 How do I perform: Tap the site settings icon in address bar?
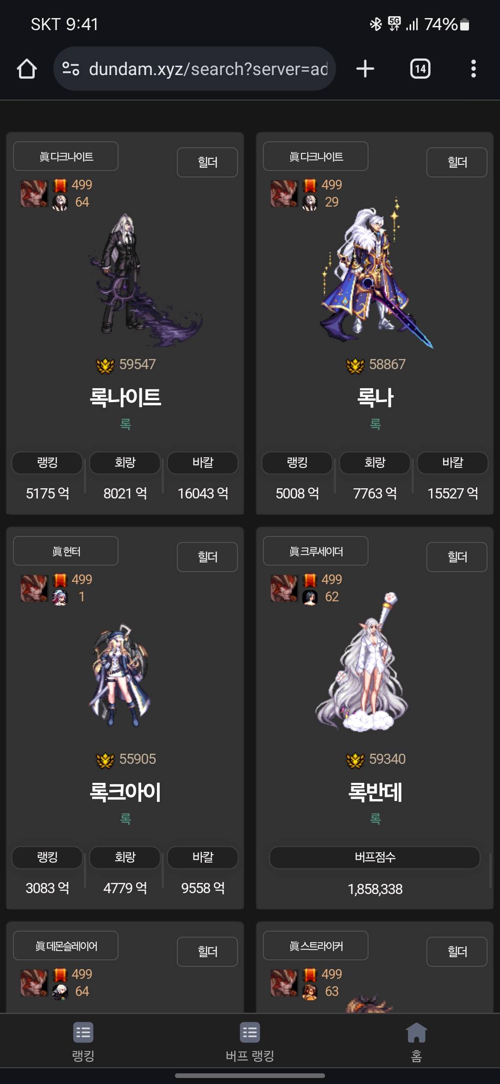pyautogui.click(x=71, y=69)
